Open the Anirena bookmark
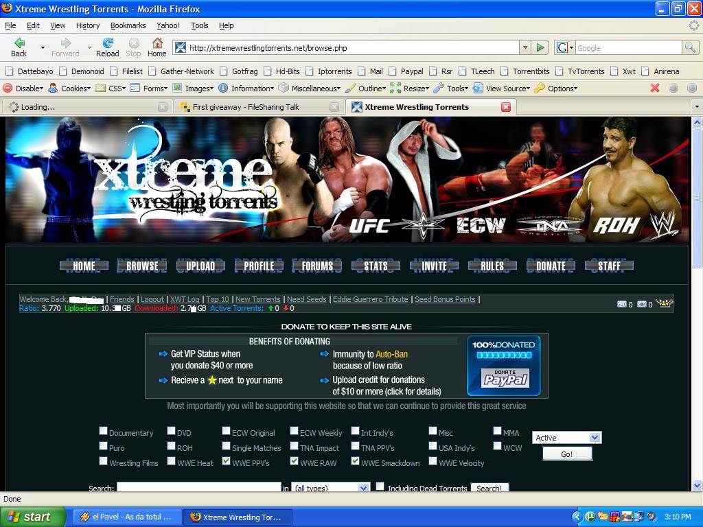This screenshot has width=703, height=527. click(x=660, y=71)
